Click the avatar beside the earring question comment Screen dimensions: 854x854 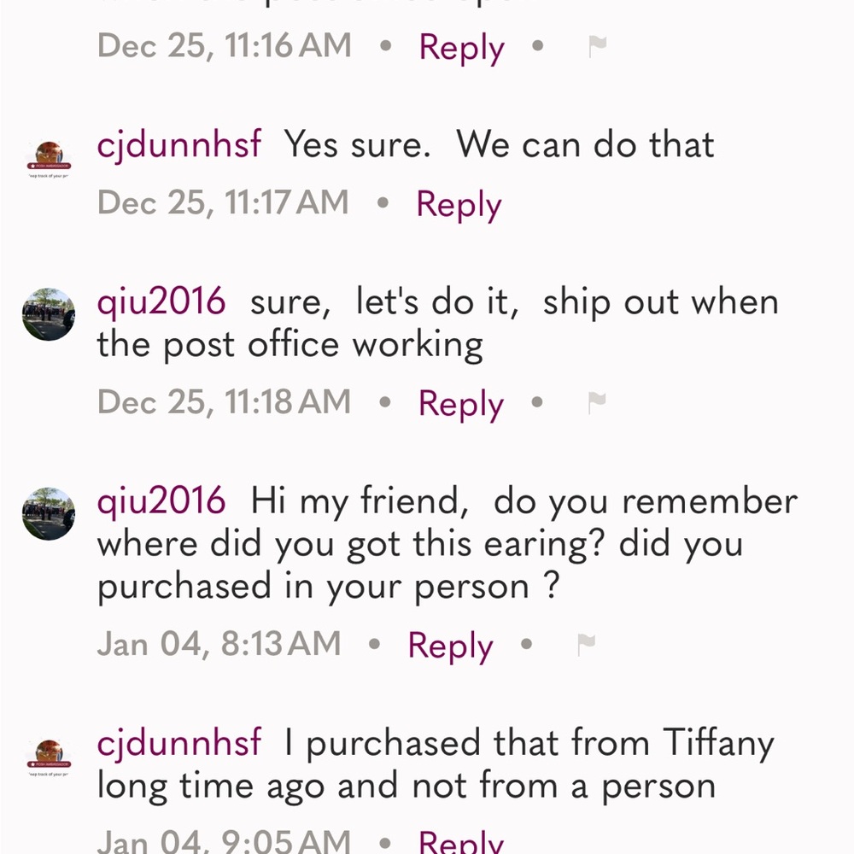tap(48, 514)
